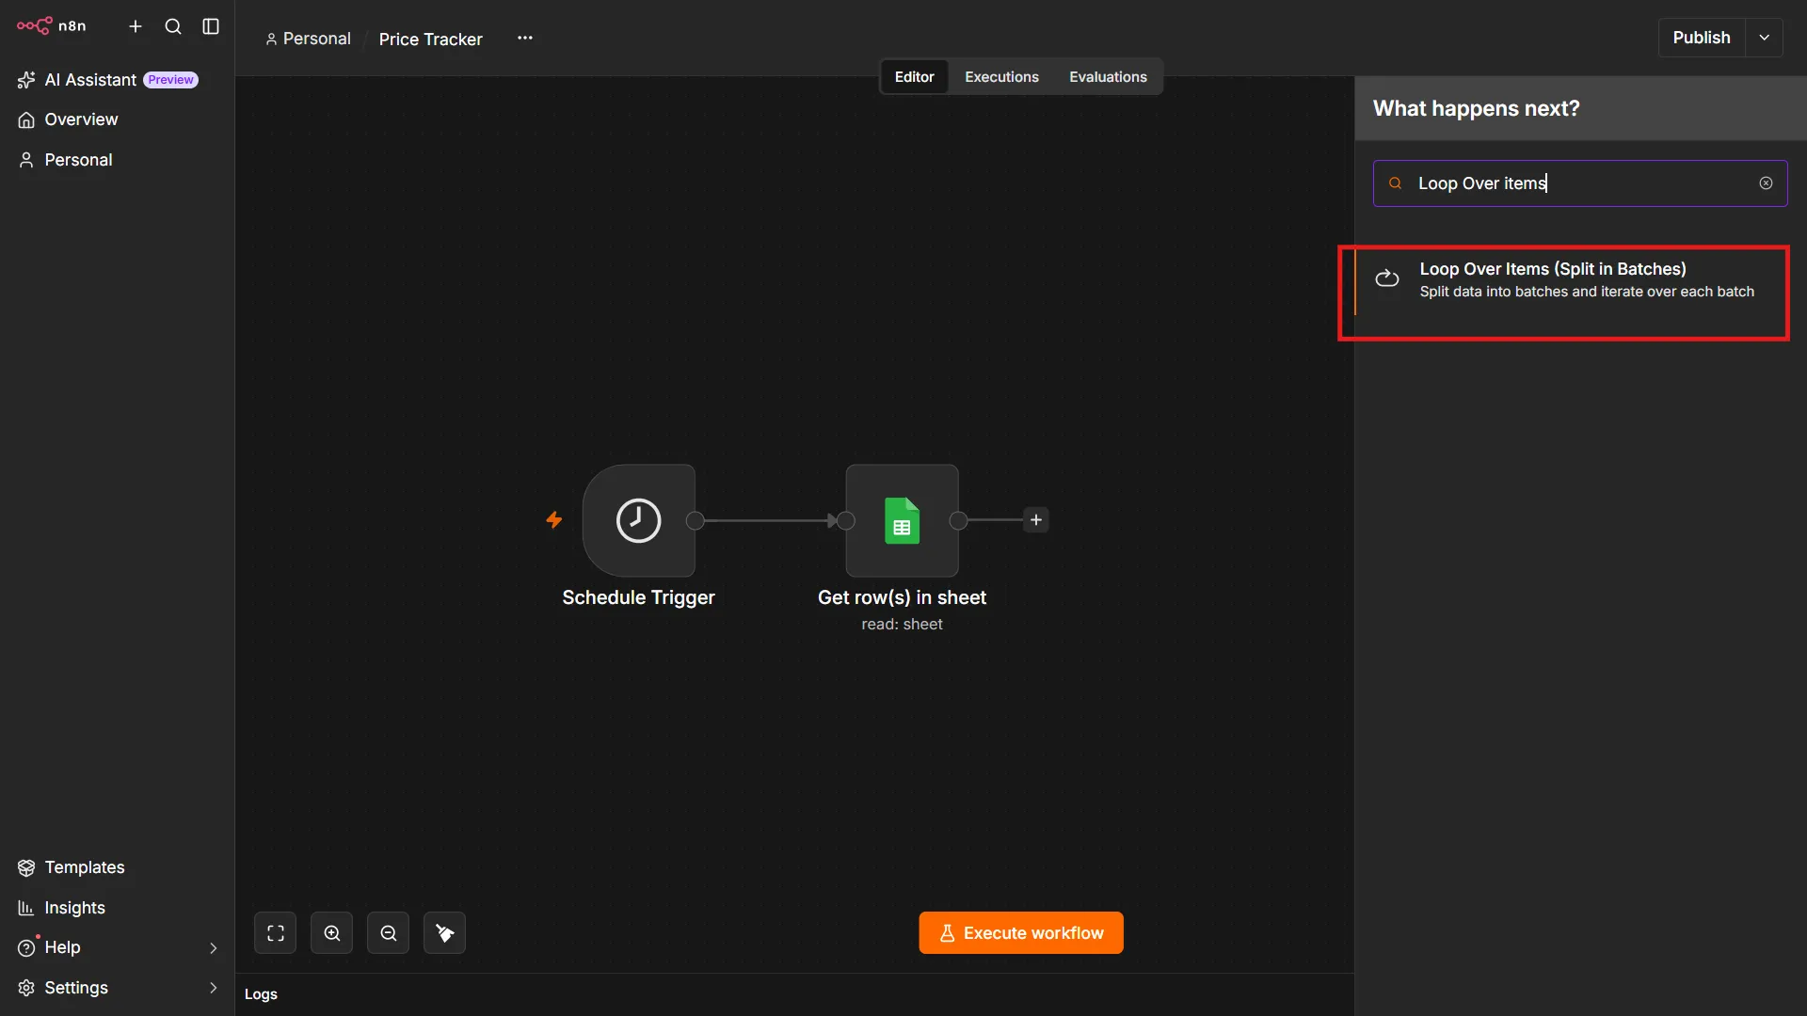
Task: Switch to Executions tab
Action: [1001, 77]
